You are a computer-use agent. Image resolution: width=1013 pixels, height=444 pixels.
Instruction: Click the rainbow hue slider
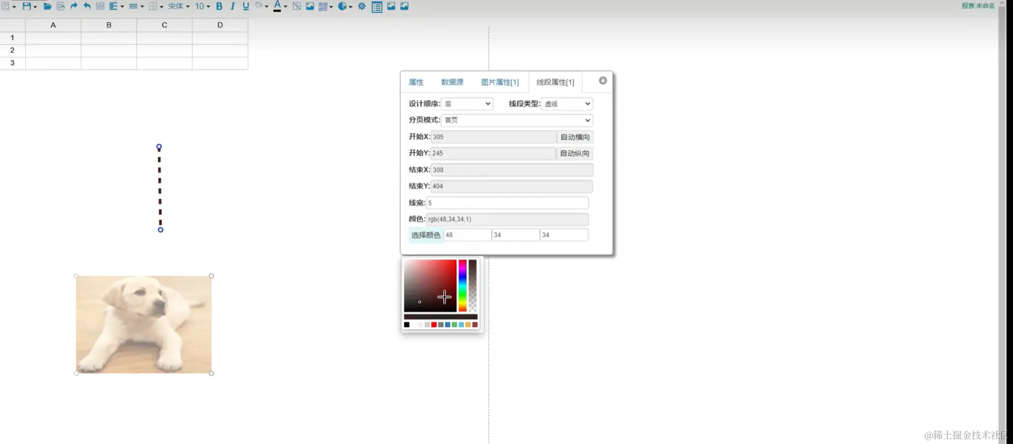(463, 286)
